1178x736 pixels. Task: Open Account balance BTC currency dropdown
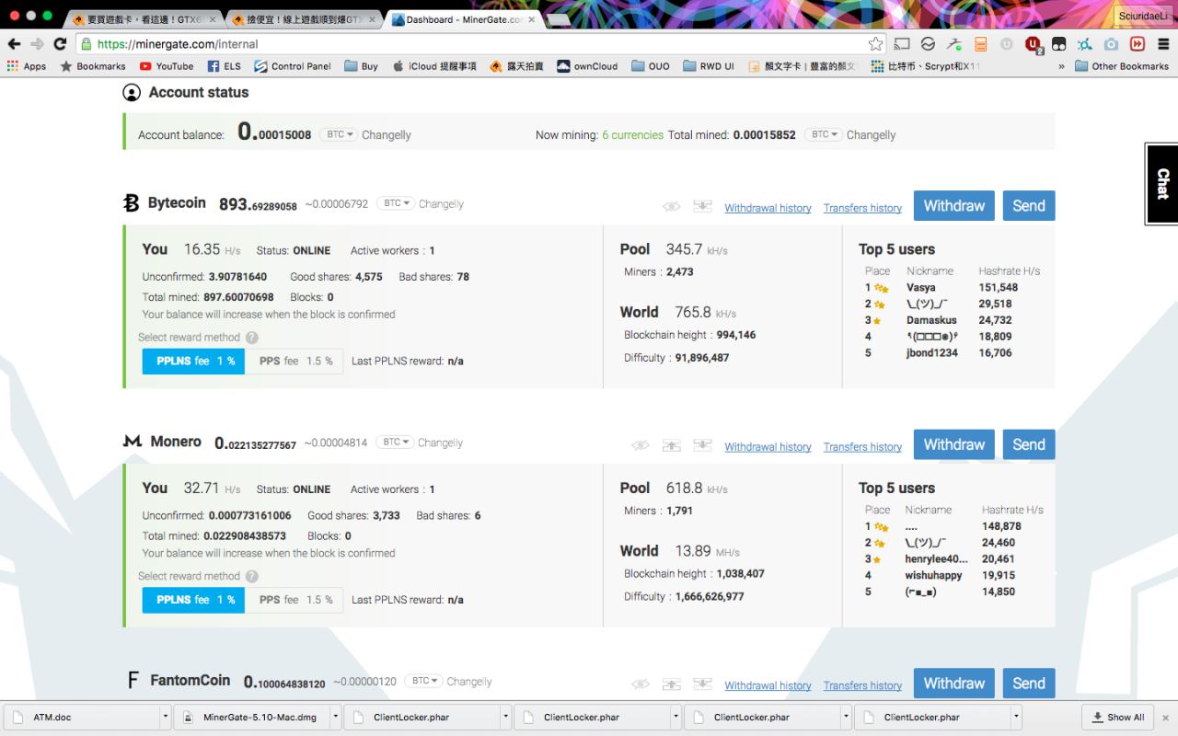(338, 134)
